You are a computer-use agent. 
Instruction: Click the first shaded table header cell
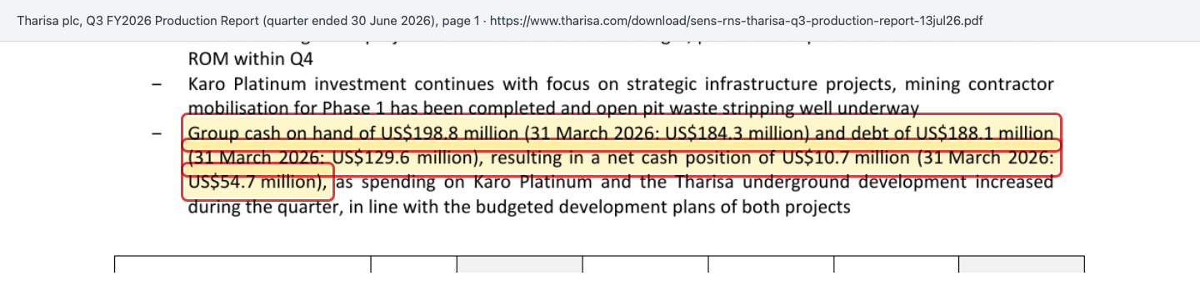pyautogui.click(x=519, y=265)
